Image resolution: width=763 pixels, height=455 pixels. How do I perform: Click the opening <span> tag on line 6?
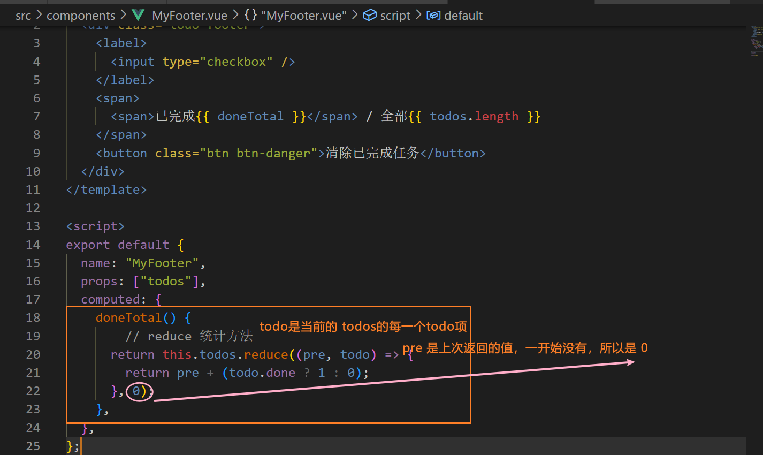pos(117,98)
